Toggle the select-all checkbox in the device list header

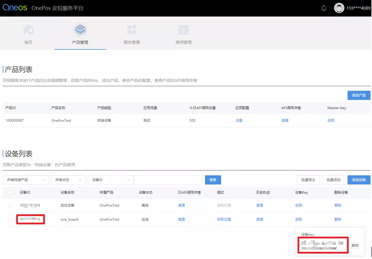tap(10, 192)
